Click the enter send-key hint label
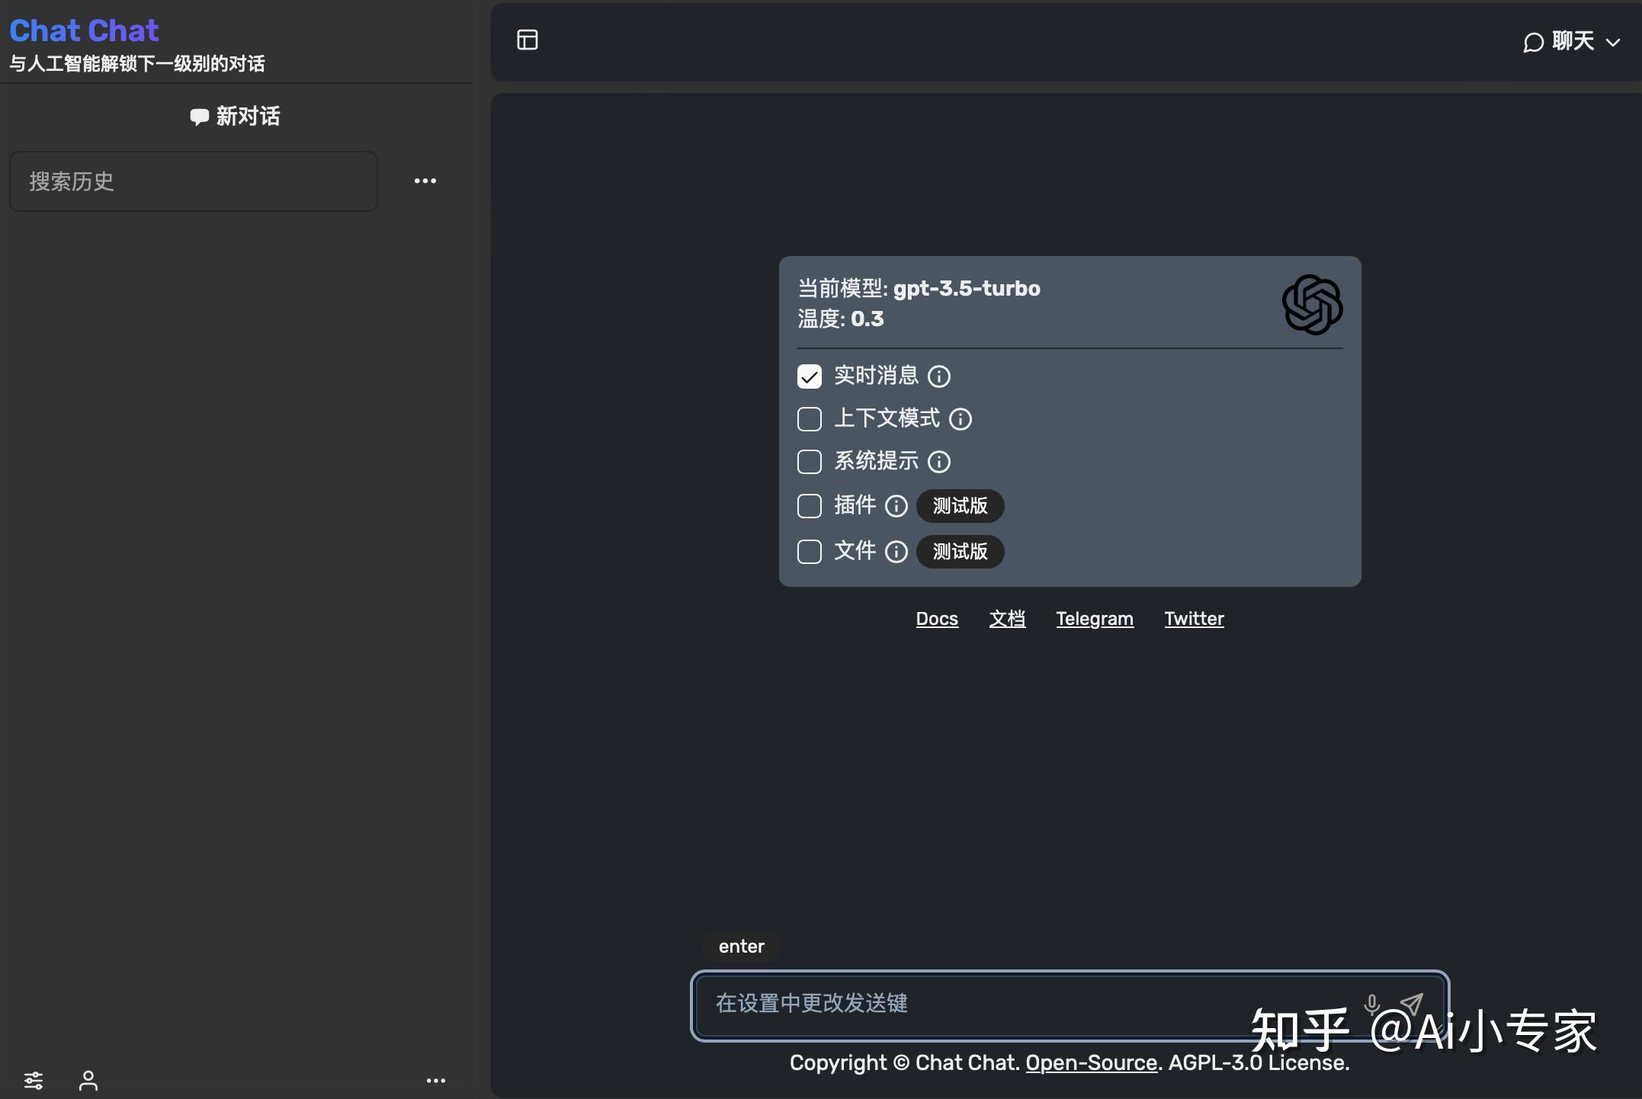This screenshot has height=1099, width=1642. tap(741, 947)
